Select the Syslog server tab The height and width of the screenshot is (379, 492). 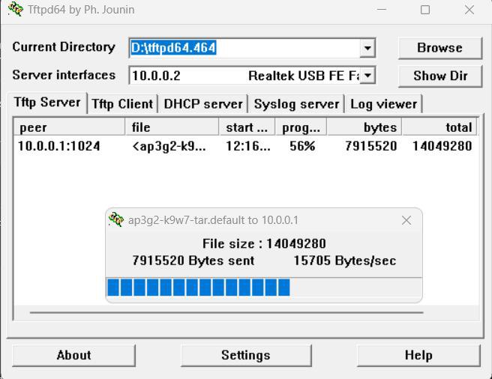pos(296,104)
